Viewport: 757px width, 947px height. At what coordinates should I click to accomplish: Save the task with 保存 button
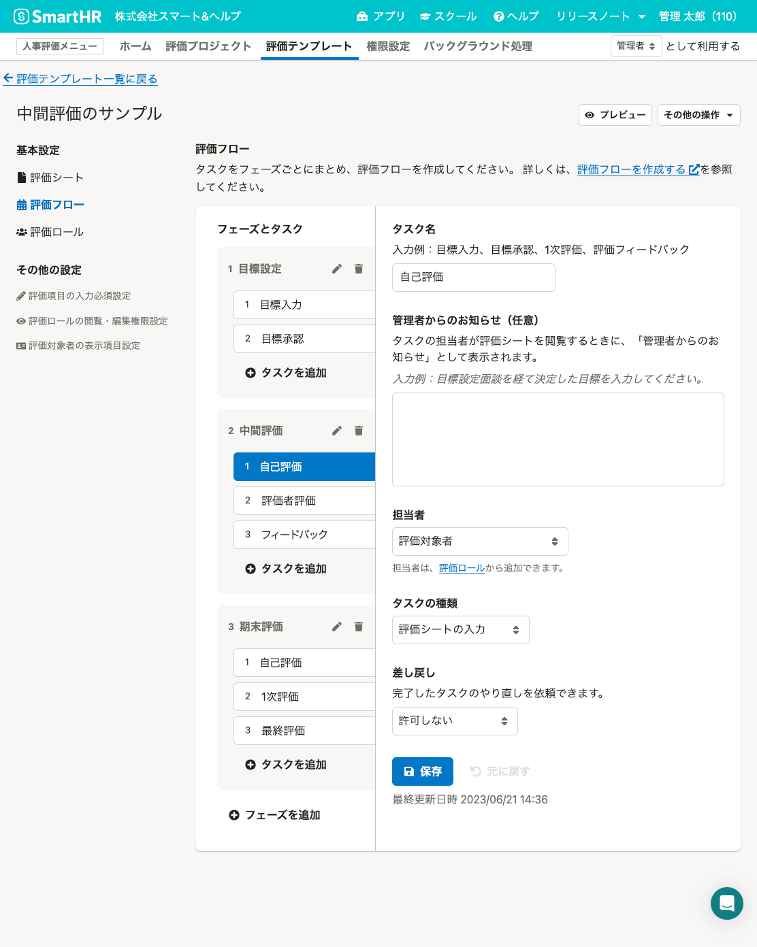(x=423, y=771)
